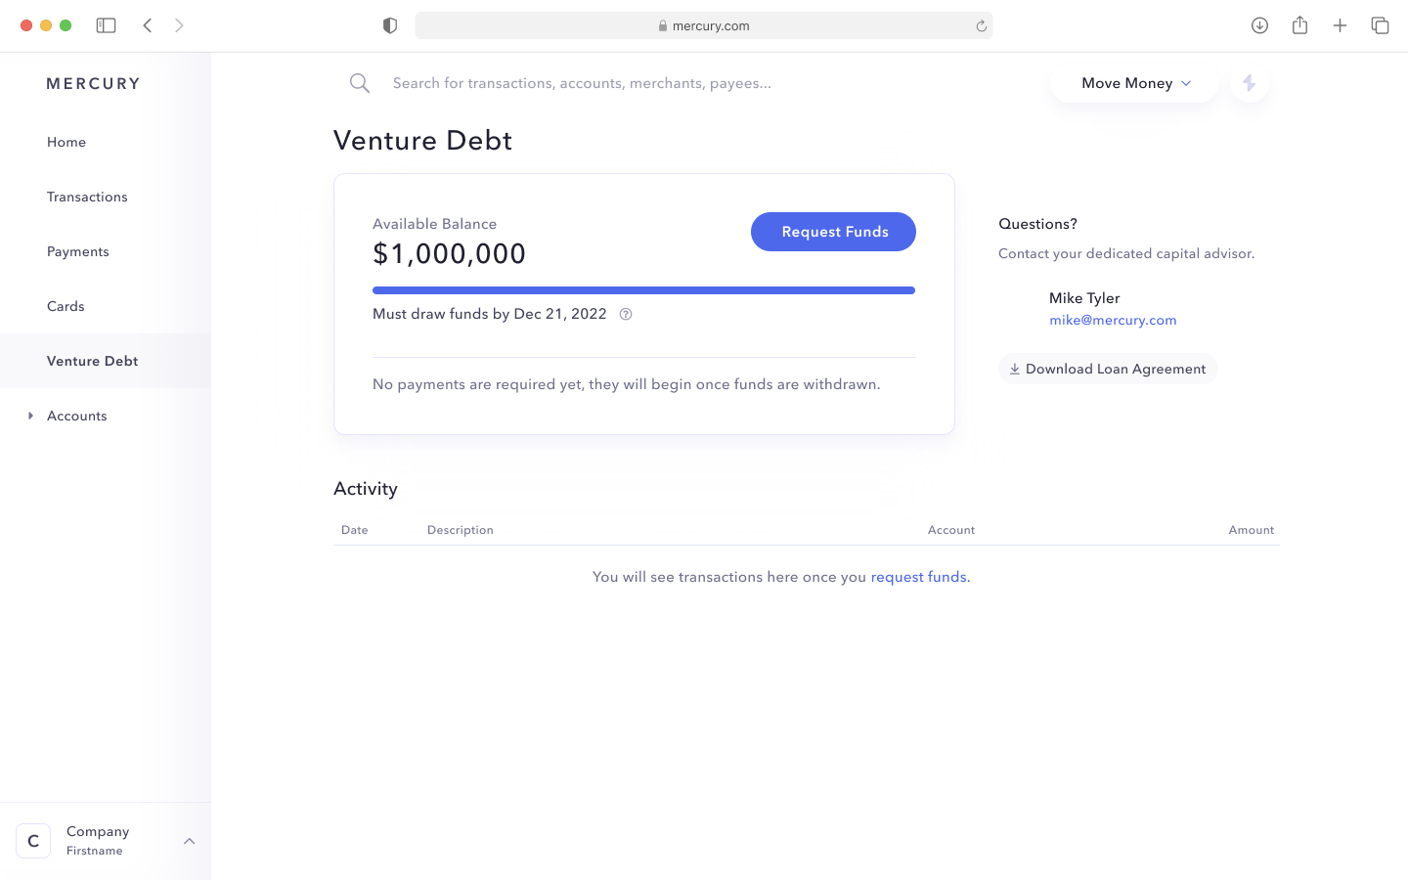The height and width of the screenshot is (880, 1408).
Task: Expand the Company account switcher chevron
Action: click(x=190, y=841)
